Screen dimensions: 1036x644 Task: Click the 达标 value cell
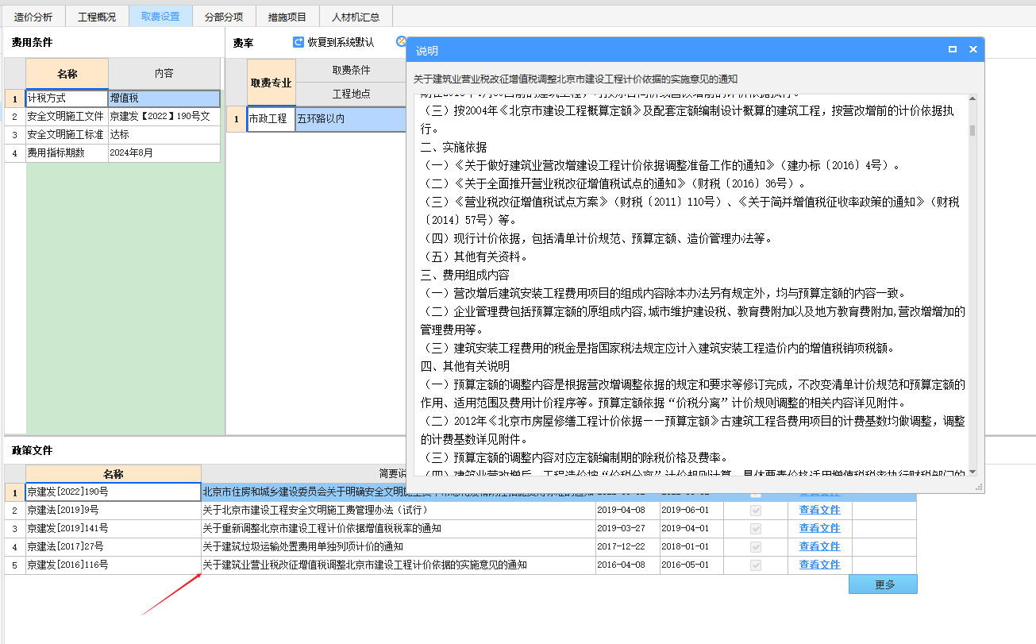pyautogui.click(x=164, y=135)
